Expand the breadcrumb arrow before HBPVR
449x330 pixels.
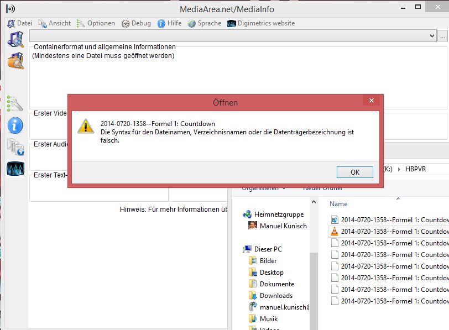399,169
